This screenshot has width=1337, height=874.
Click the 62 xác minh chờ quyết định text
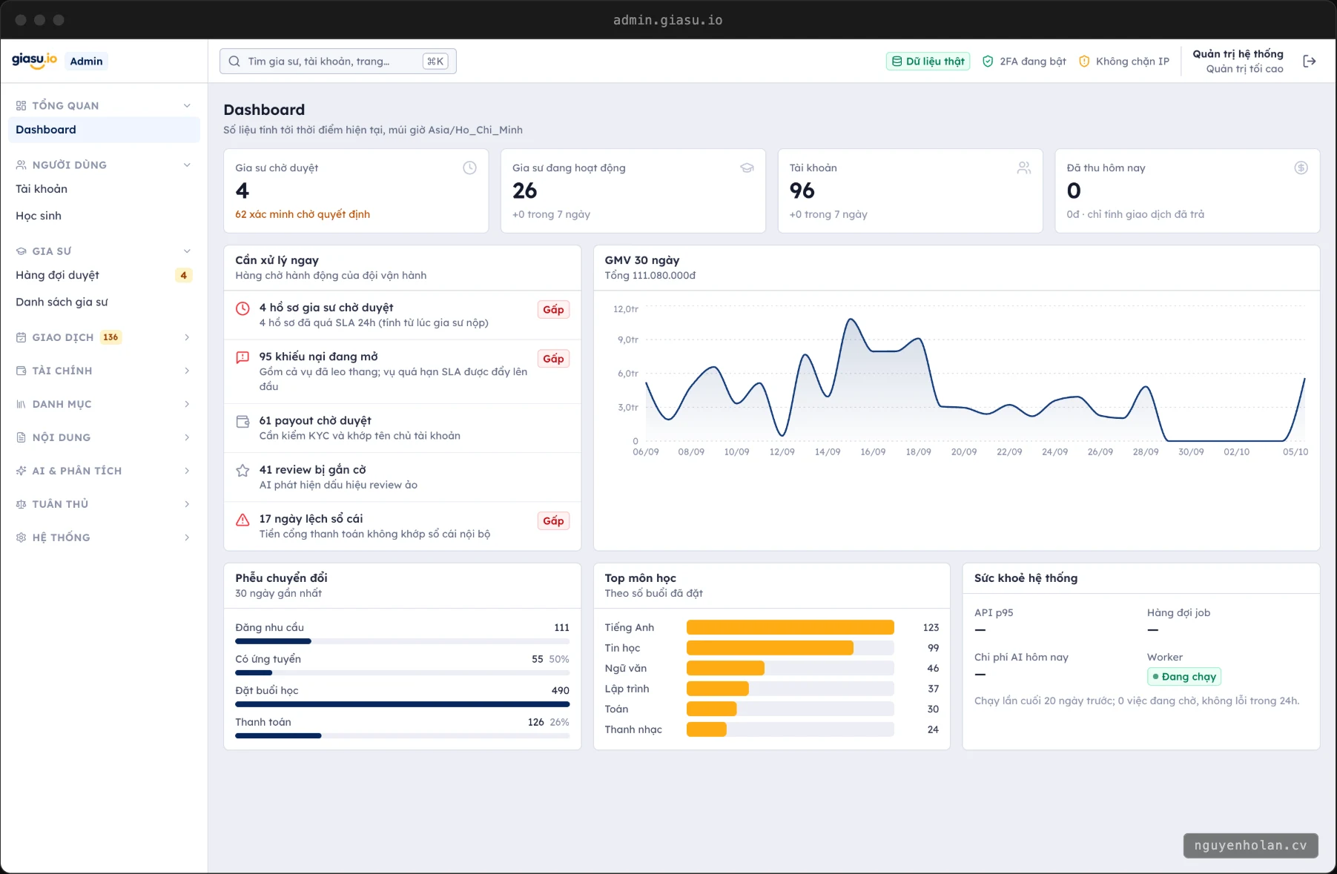[303, 214]
